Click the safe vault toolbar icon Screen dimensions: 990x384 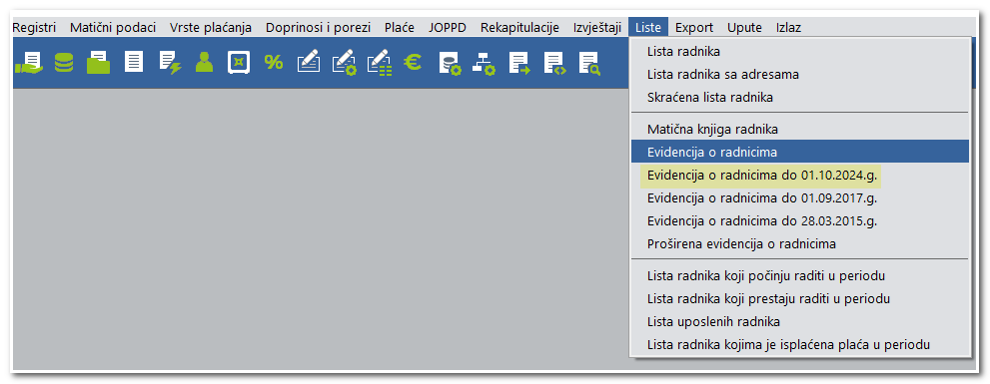(239, 63)
